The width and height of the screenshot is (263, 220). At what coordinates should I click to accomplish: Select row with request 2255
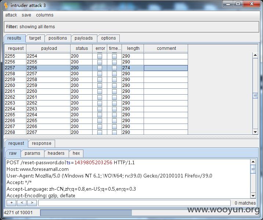click(x=96, y=56)
